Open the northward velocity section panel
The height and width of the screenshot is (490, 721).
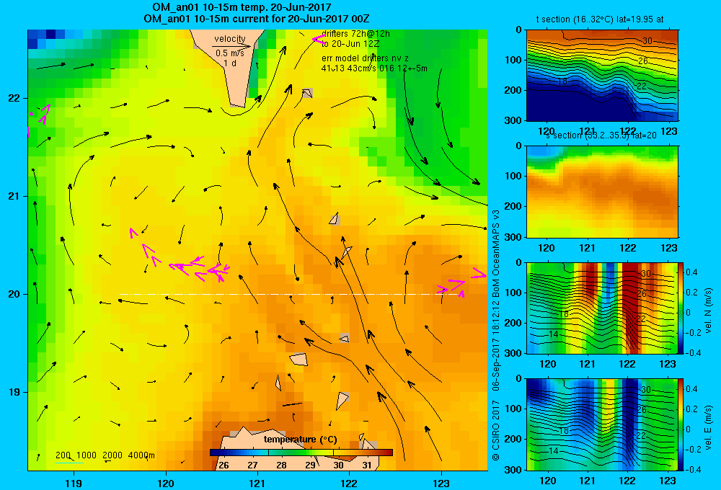602,308
